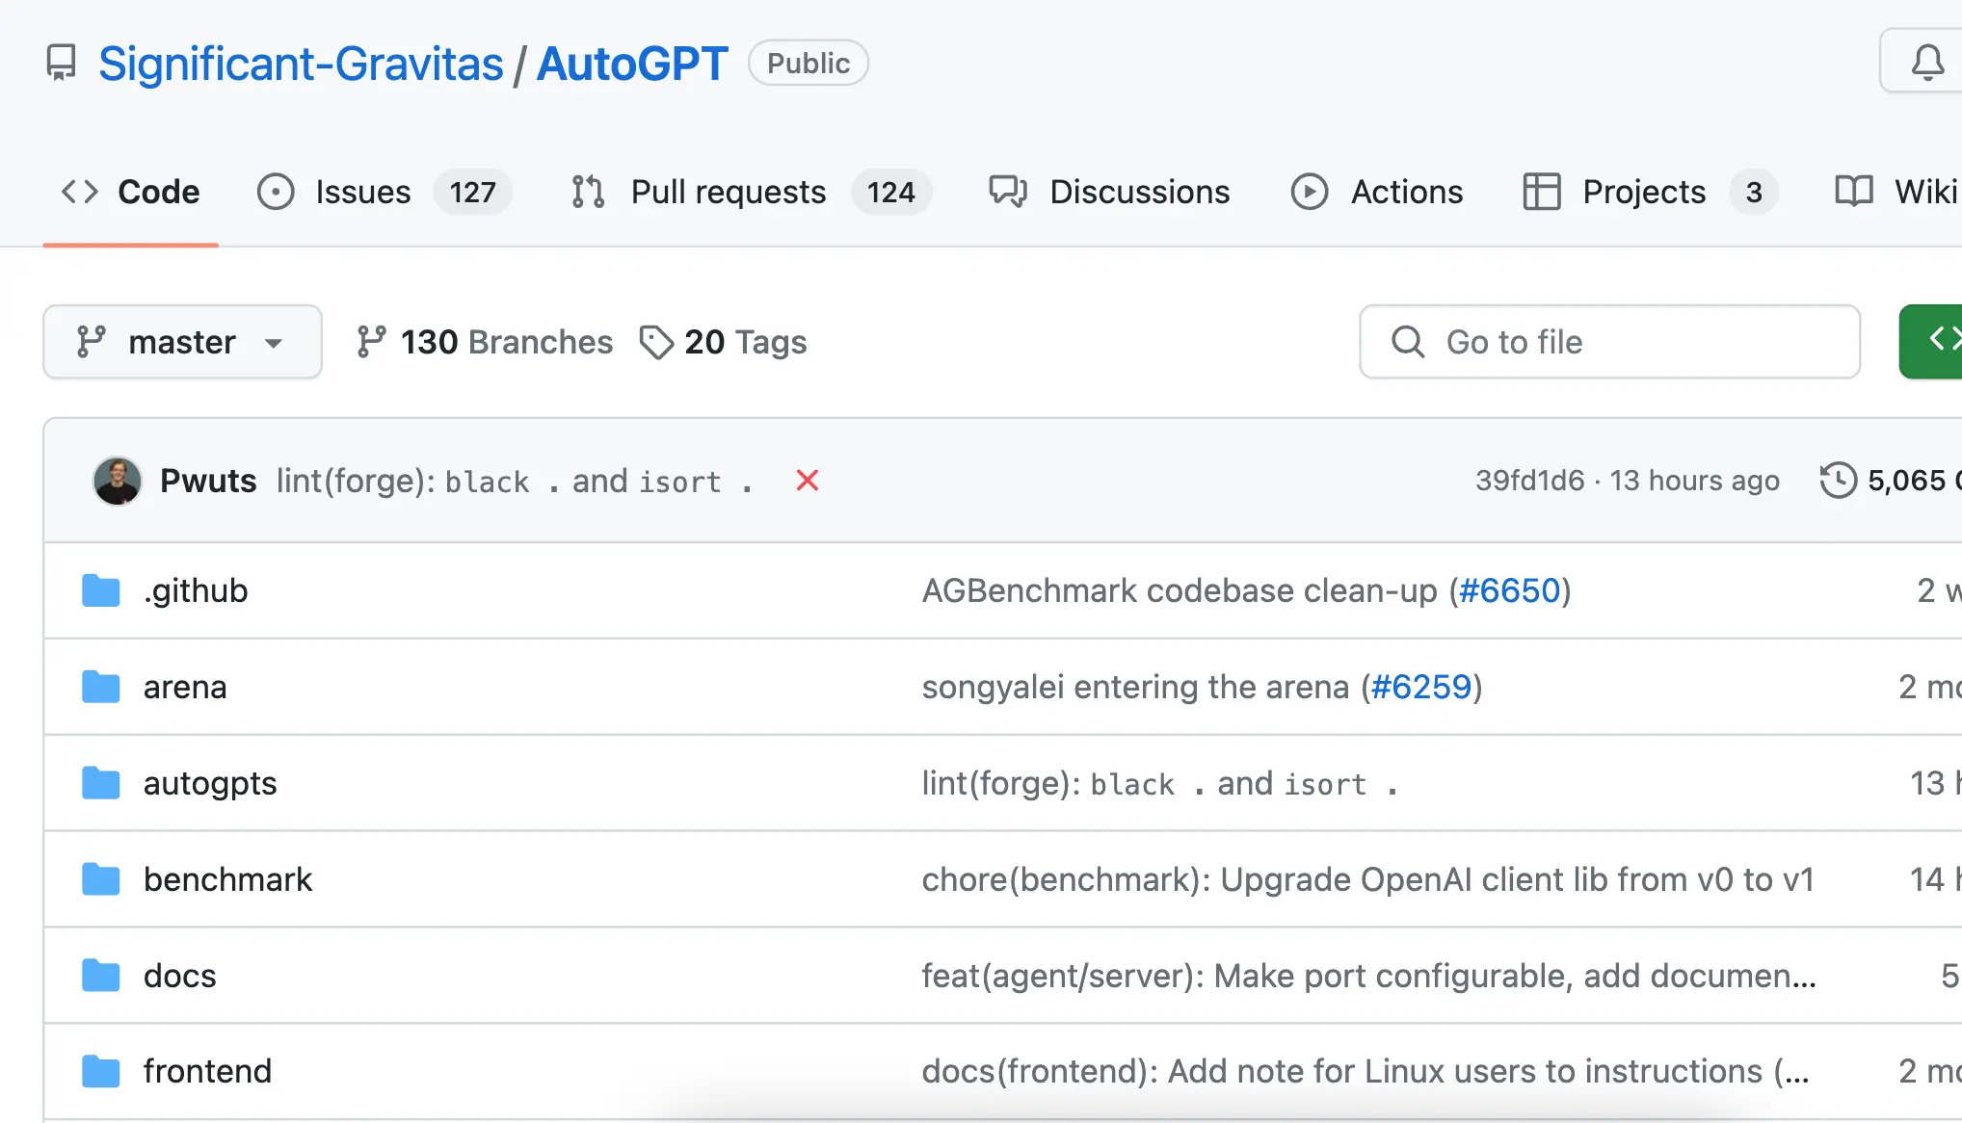Image resolution: width=1962 pixels, height=1123 pixels.
Task: Open the Wiki tab
Action: pyautogui.click(x=1904, y=192)
